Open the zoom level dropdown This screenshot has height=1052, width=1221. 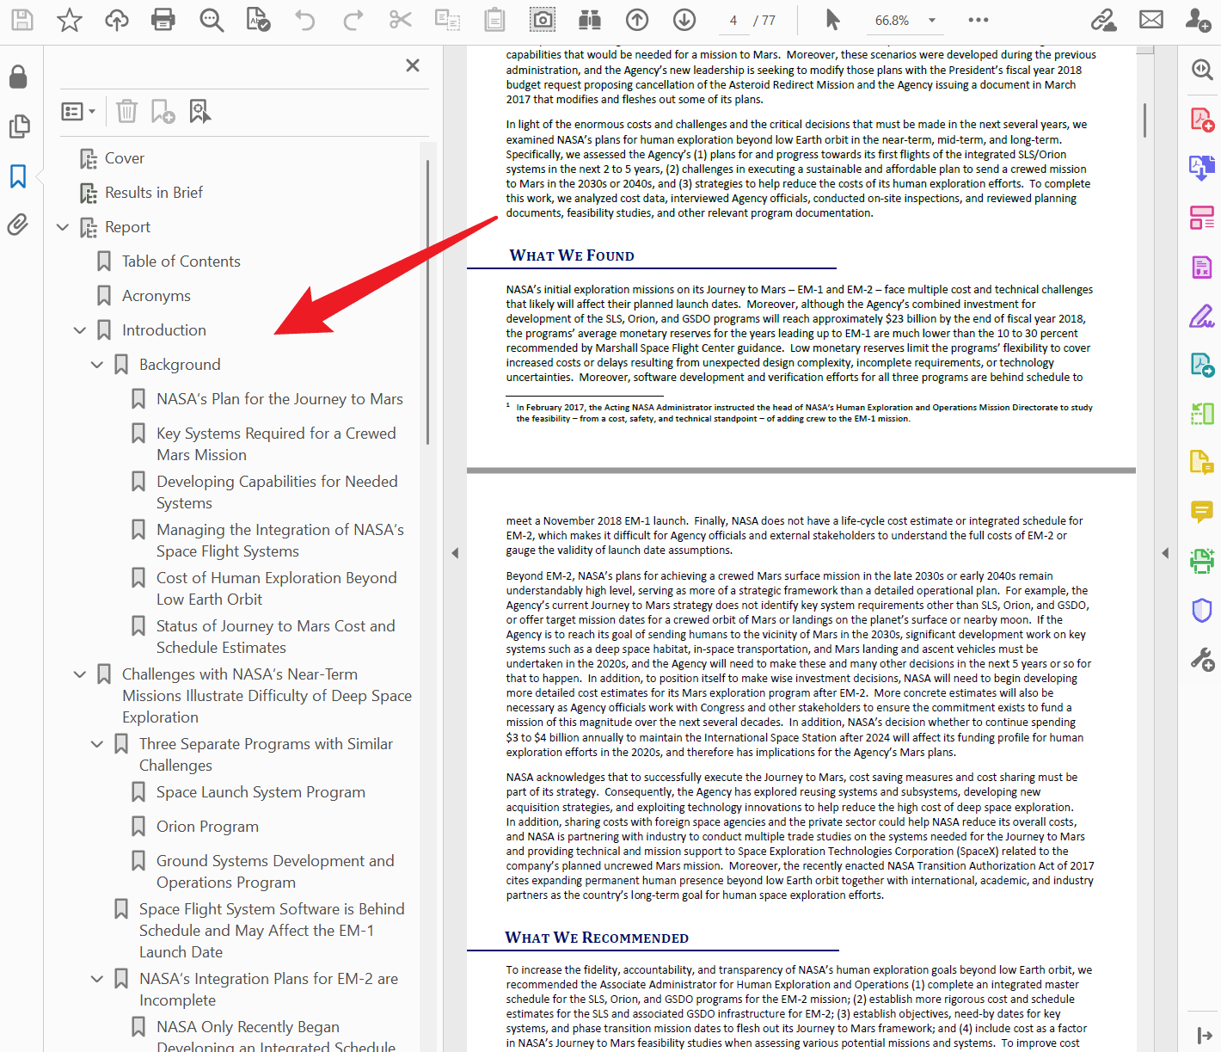(x=931, y=21)
